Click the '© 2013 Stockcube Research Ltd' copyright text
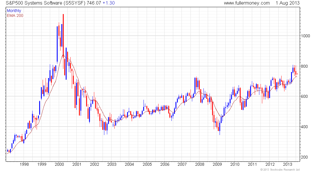This screenshot has width=317, height=172. click(280, 170)
